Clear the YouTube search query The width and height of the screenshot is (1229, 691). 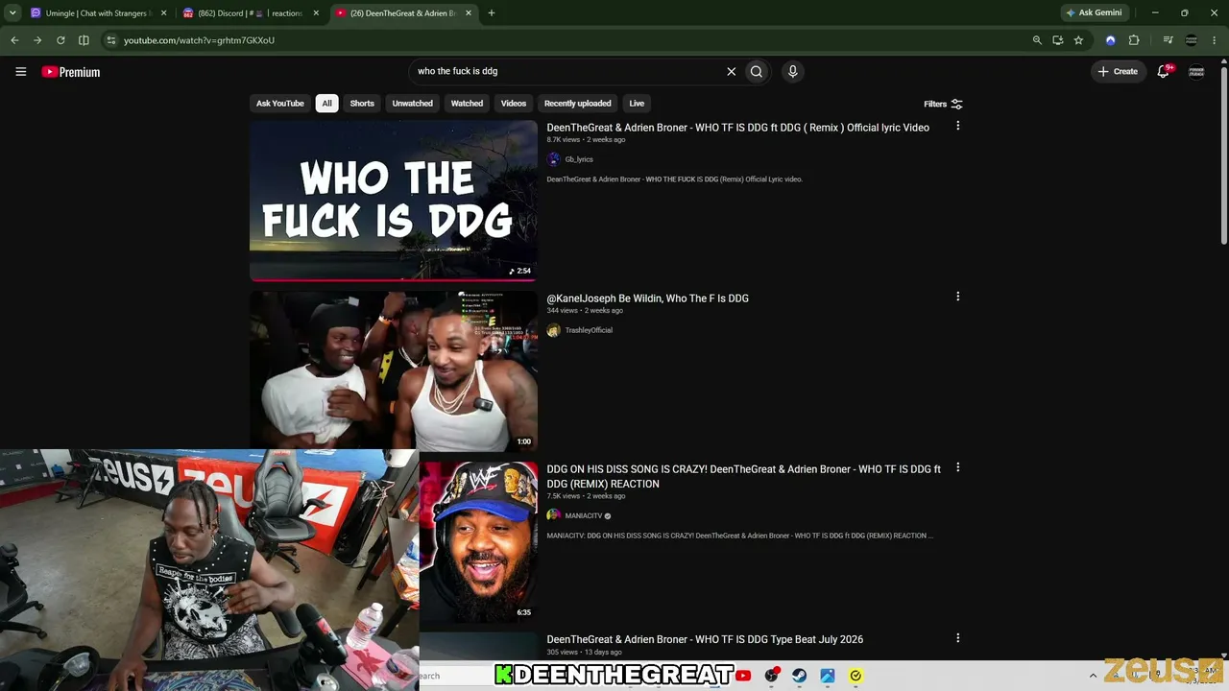tap(731, 71)
